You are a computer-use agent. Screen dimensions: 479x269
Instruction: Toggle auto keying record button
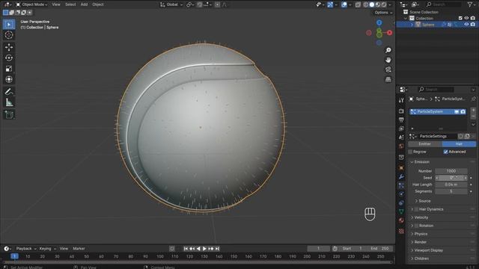pyautogui.click(x=172, y=249)
